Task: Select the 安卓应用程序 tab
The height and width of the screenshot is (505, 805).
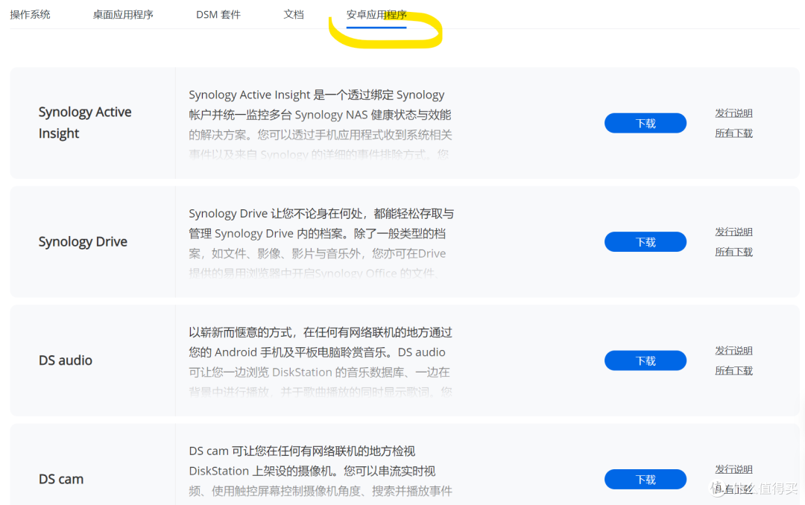Action: tap(376, 14)
